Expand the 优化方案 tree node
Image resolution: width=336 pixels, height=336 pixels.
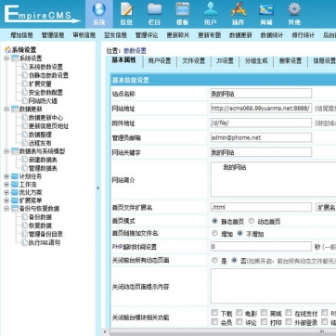click(x=6, y=192)
